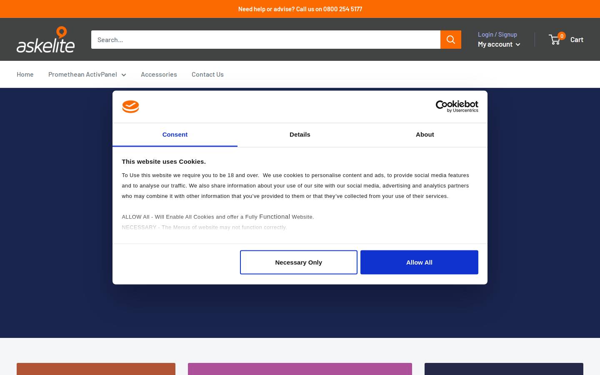The height and width of the screenshot is (375, 600).
Task: Open the shopping cart icon
Action: click(x=555, y=40)
